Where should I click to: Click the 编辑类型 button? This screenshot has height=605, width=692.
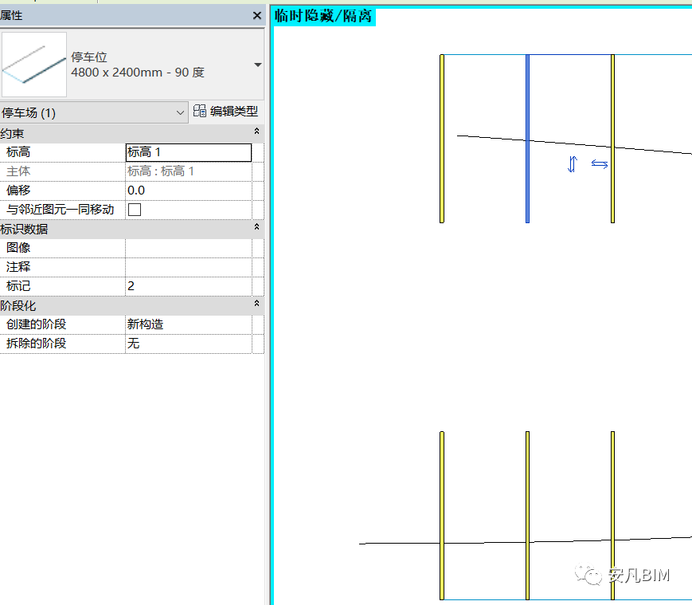coord(225,112)
